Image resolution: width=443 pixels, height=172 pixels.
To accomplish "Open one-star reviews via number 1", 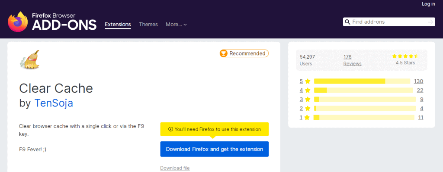I will [x=301, y=117].
